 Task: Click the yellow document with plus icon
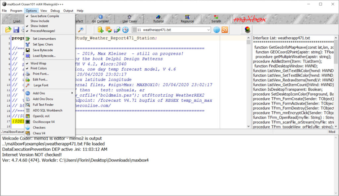[x=100, y=30]
